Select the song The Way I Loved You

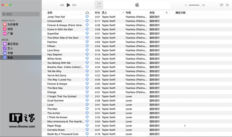59,79
